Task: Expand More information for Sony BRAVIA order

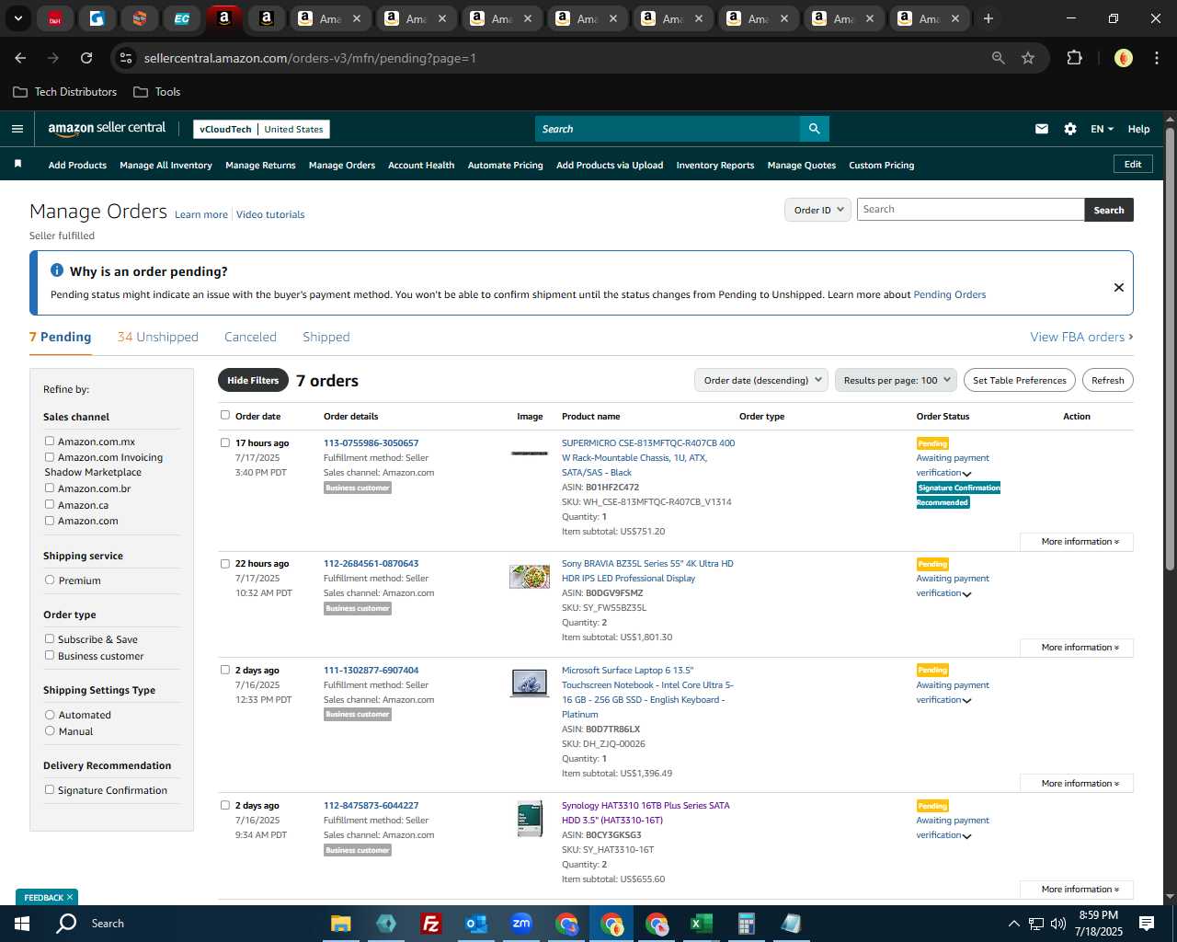Action: click(x=1077, y=648)
